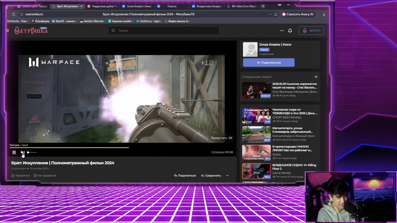This screenshot has width=397, height=223.
Task: Open the Магнитогорск, улица Сталеваров video title
Action: click(292, 130)
